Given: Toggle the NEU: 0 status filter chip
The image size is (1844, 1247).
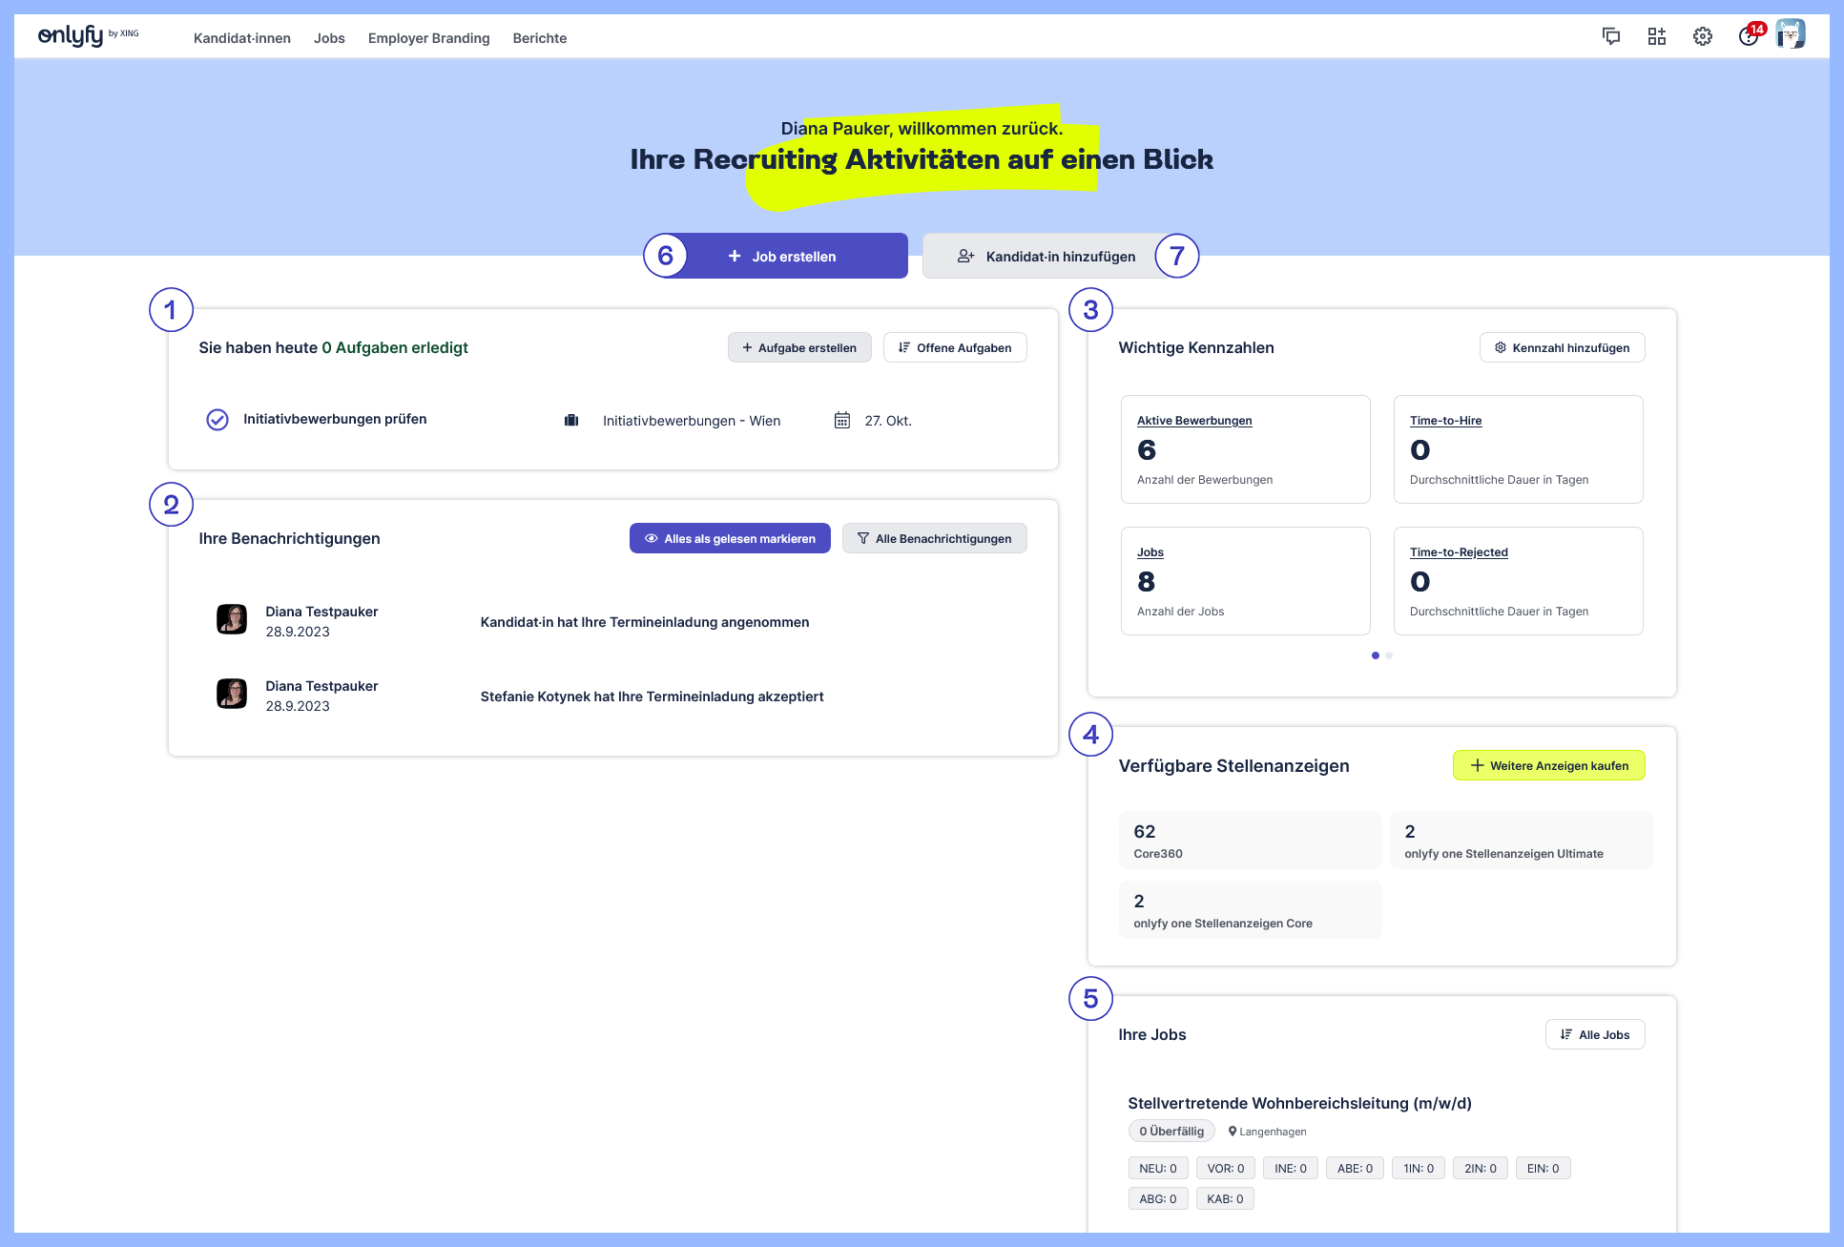Looking at the screenshot, I should [1157, 1168].
